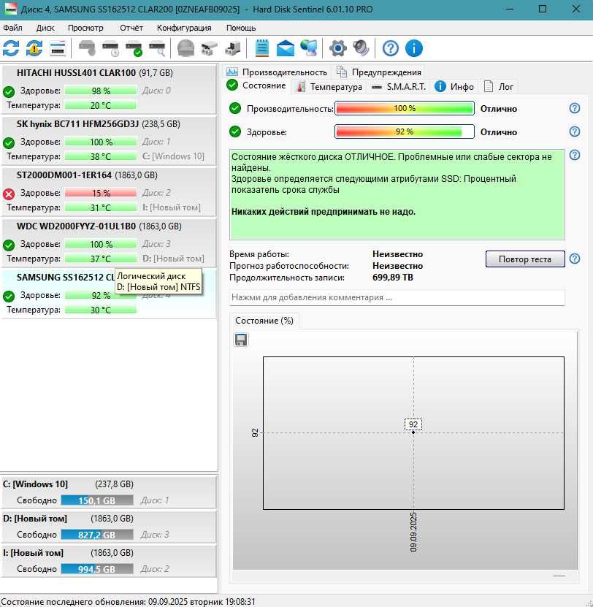Open the Отчёт menu
593x607 pixels.
(131, 28)
